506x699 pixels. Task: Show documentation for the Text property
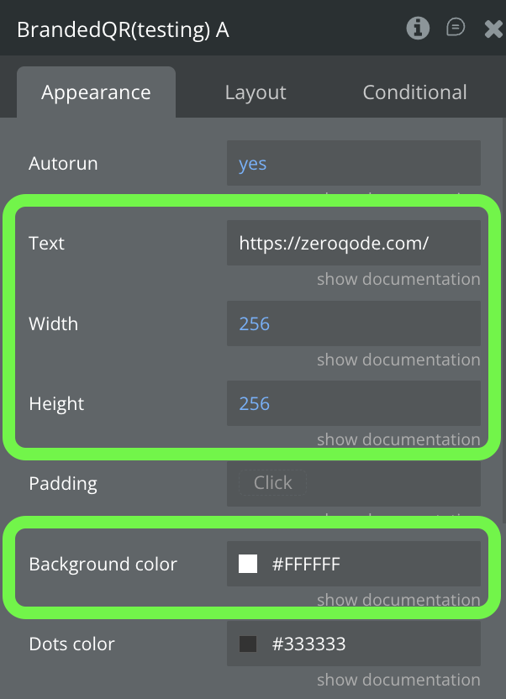point(398,279)
